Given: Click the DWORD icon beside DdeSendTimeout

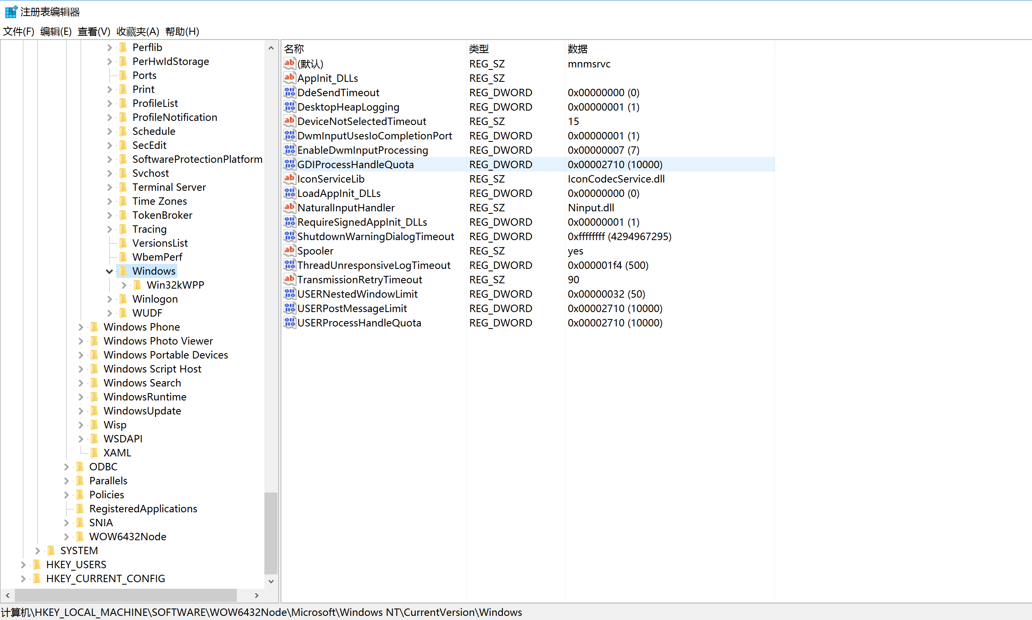Looking at the screenshot, I should coord(289,93).
